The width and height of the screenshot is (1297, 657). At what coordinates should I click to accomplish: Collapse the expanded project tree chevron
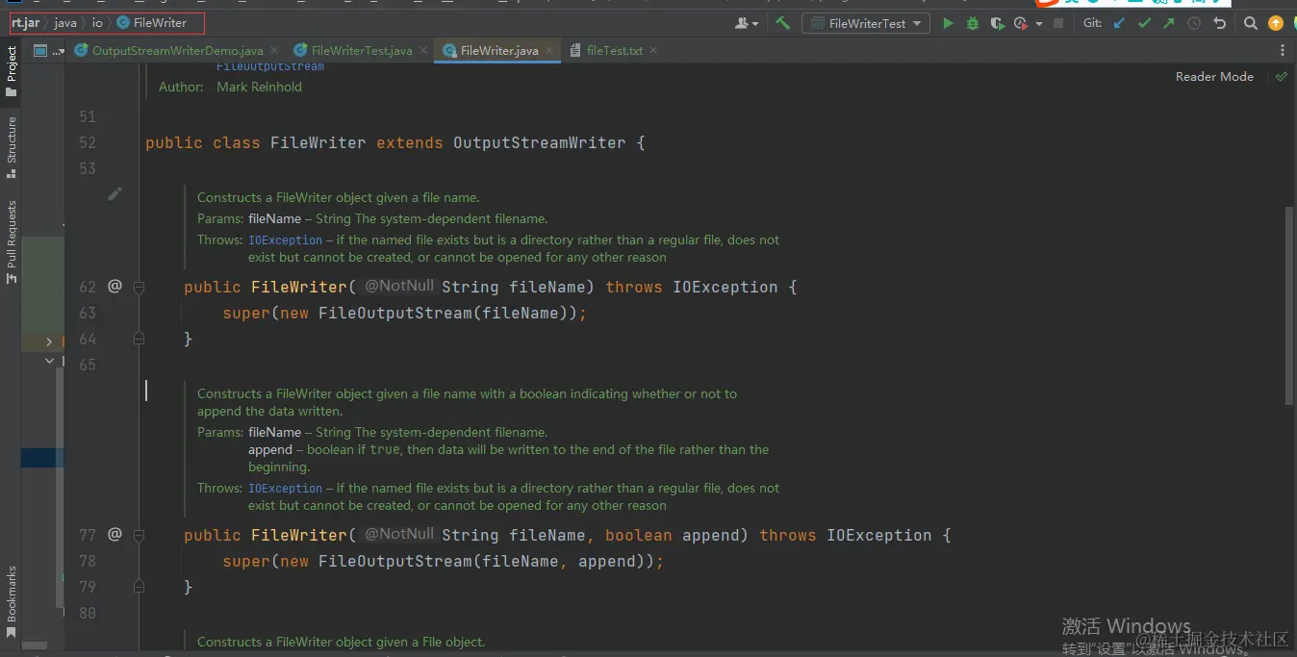tap(49, 361)
